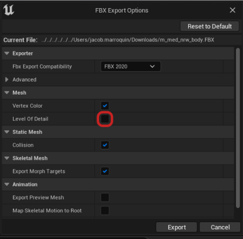This screenshot has height=239, width=243.
Task: Collapse the Static Mesh section
Action: point(7,132)
